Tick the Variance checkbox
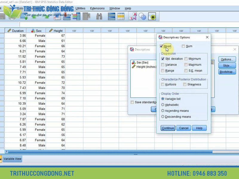This screenshot has width=239, height=179. tap(163, 65)
